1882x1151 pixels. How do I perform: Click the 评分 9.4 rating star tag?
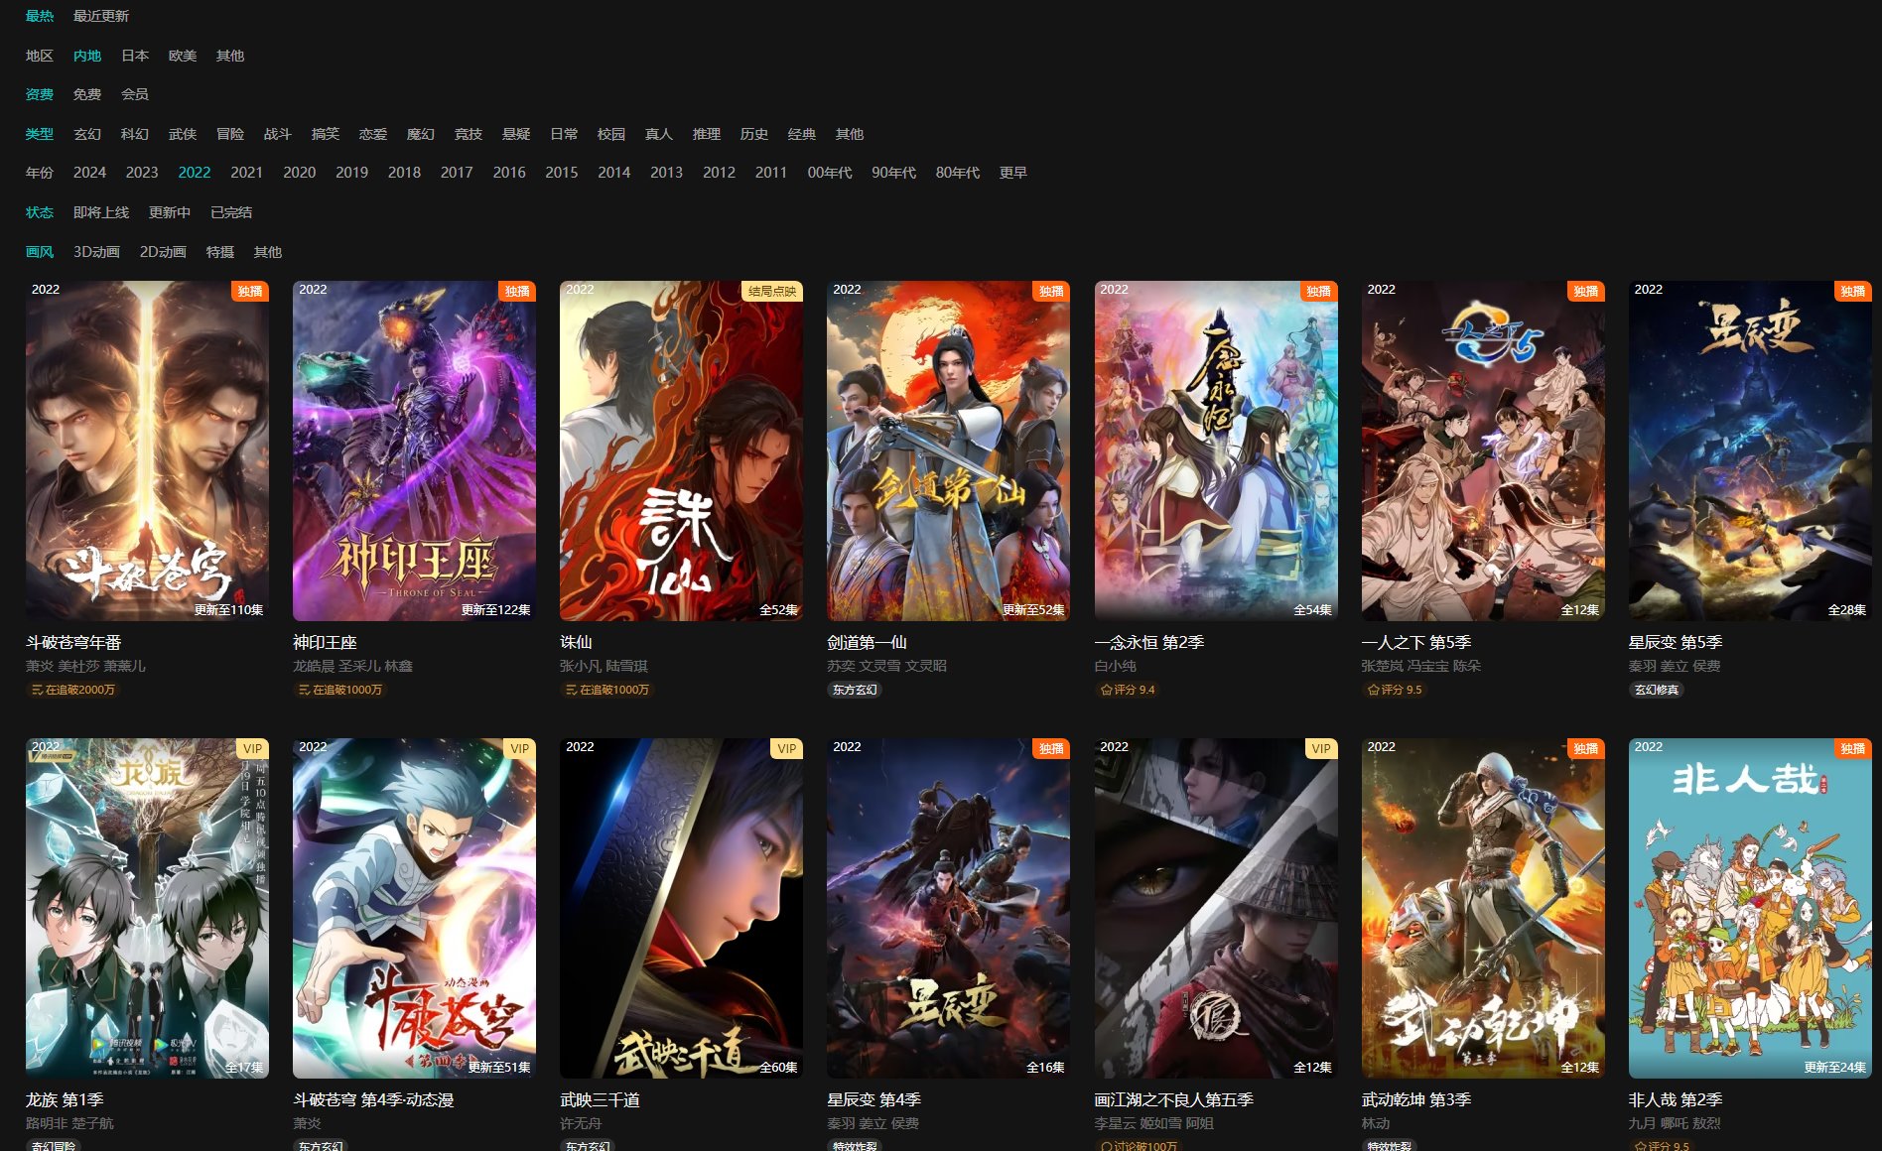coord(1128,690)
